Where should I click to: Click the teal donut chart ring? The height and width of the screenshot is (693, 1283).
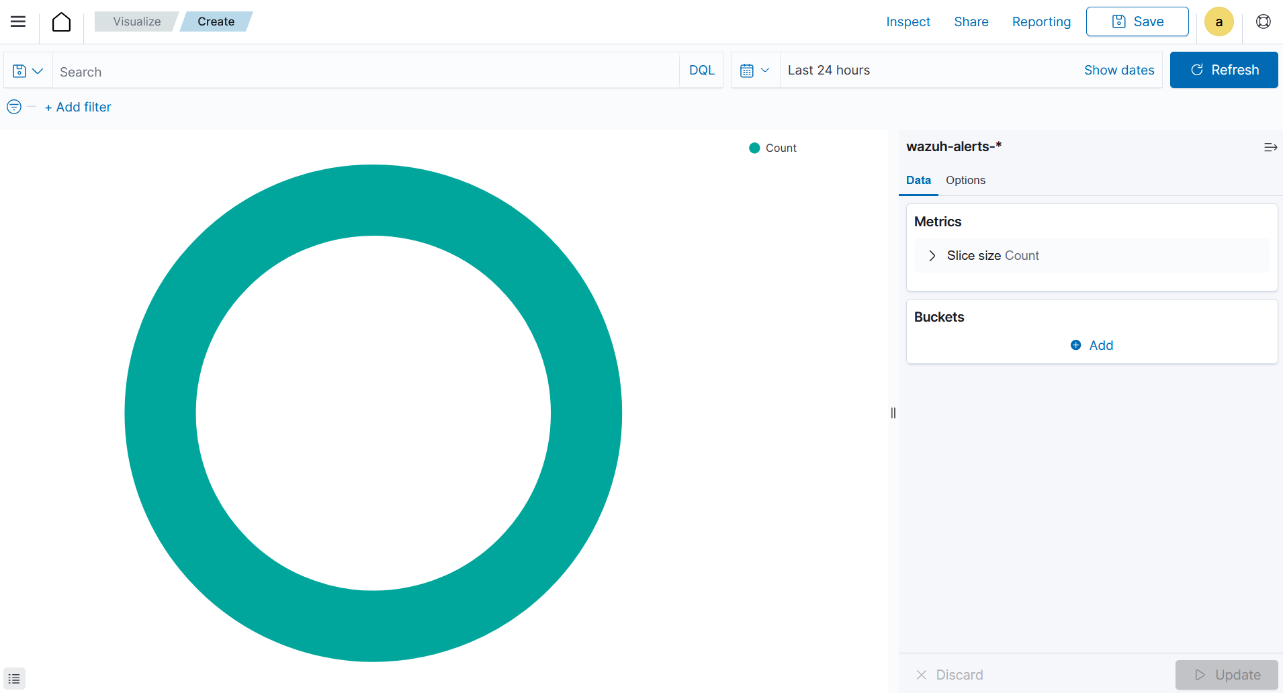coord(161,413)
